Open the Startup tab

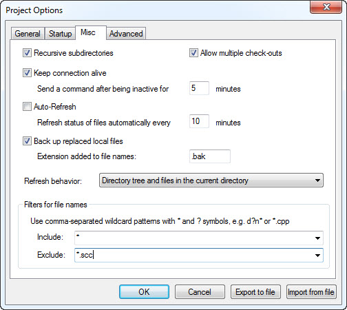click(60, 34)
